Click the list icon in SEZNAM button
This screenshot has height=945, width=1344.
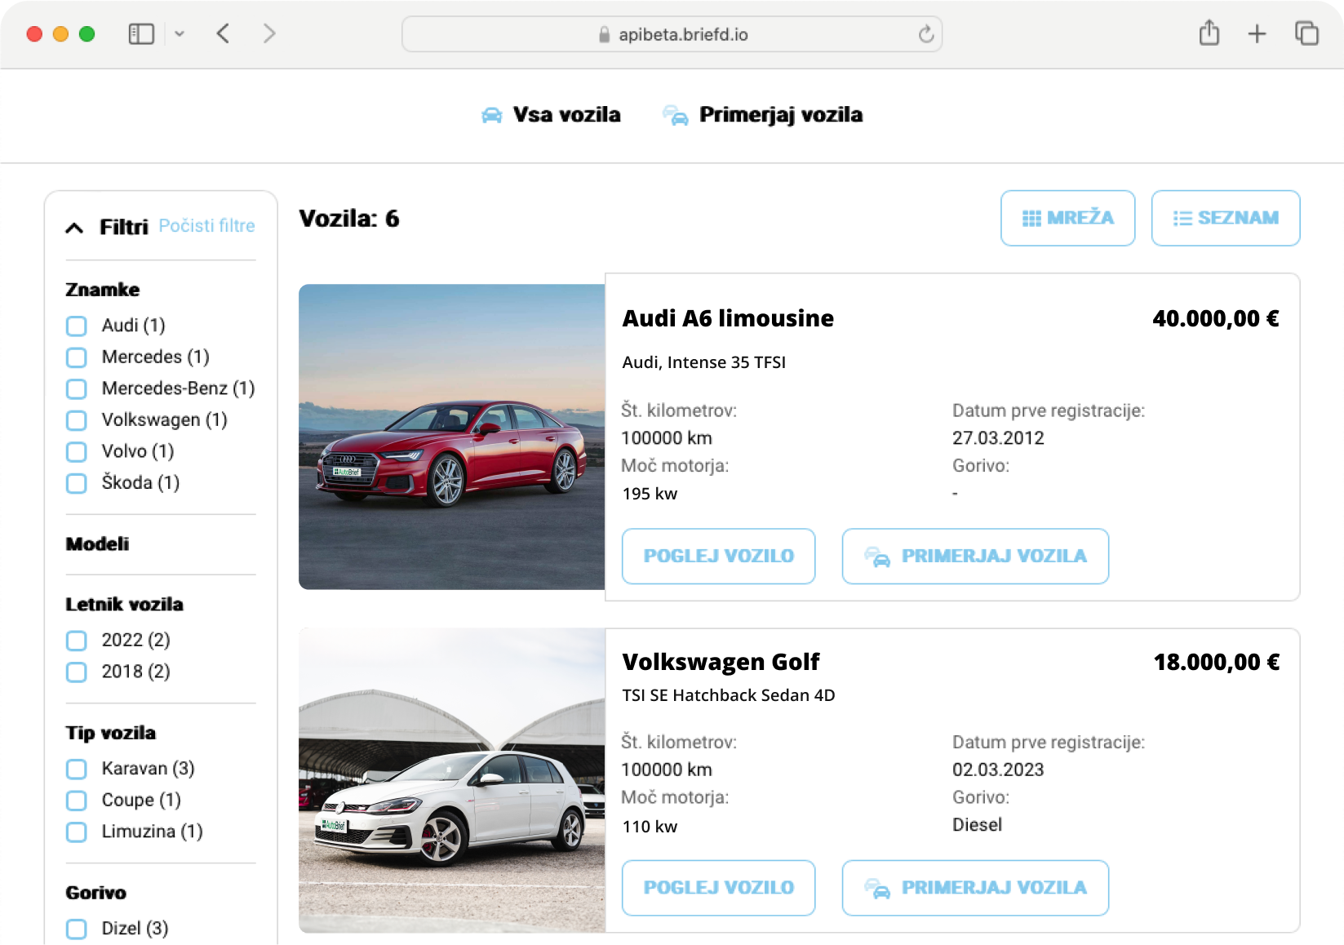tap(1182, 218)
